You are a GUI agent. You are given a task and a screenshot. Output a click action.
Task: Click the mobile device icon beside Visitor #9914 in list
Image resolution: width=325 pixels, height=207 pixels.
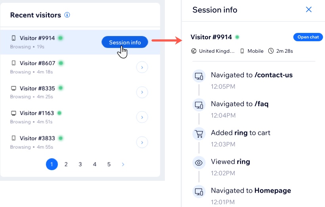tap(13, 38)
